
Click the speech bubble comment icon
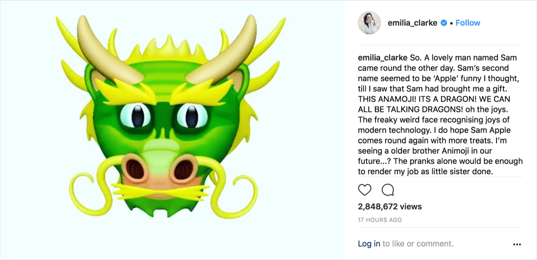[388, 190]
